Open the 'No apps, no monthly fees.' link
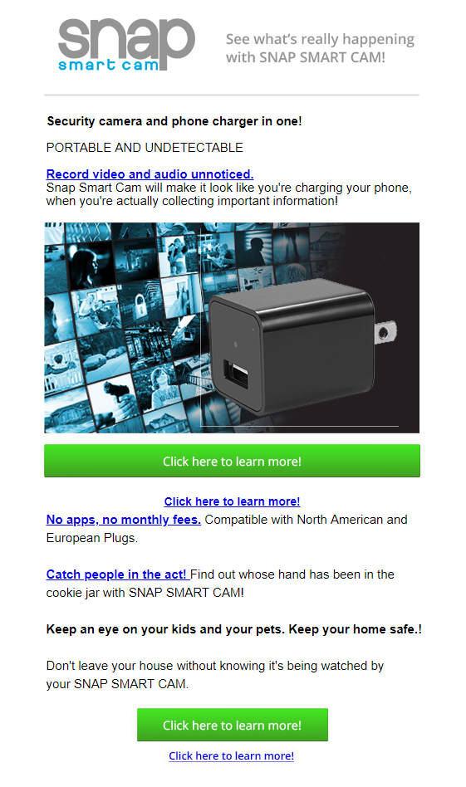 [x=124, y=520]
